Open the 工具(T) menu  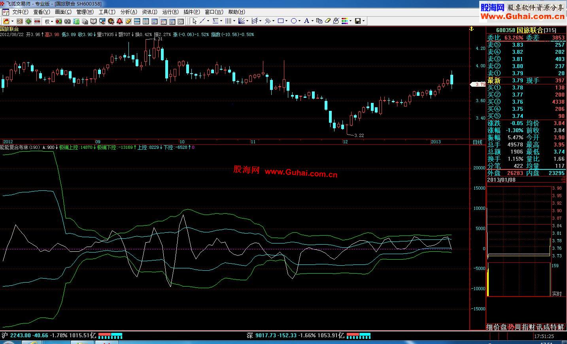click(x=107, y=12)
